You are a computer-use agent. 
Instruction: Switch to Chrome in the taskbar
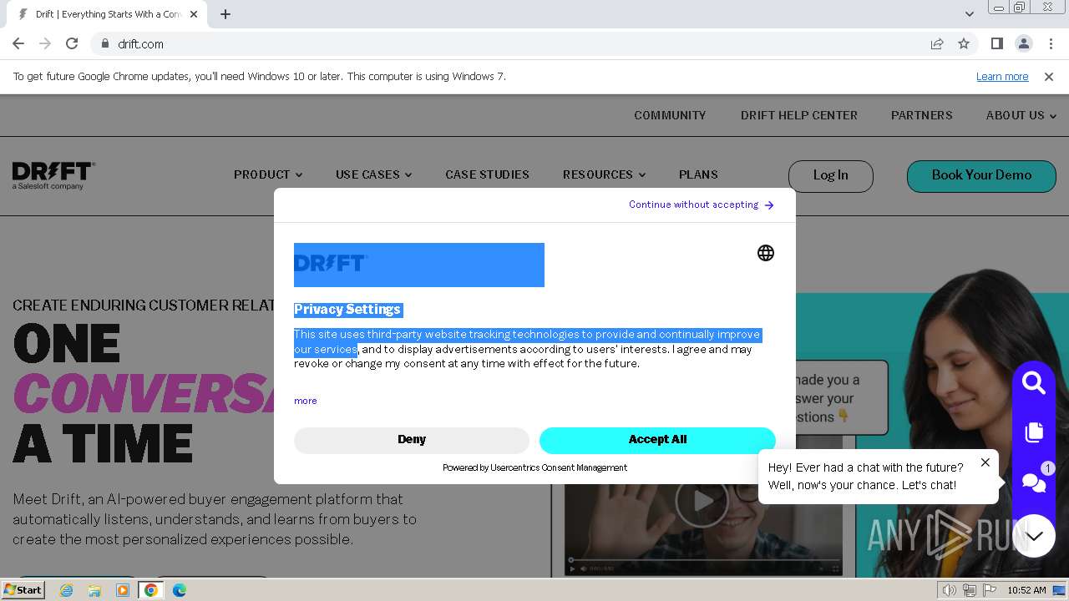click(x=151, y=590)
